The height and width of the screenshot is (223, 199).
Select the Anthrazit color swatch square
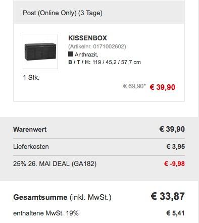pos(71,54)
